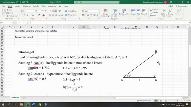Click the Autosum button
Image resolution: width=191 pixels, height=107 pixels.
[x=154, y=10]
